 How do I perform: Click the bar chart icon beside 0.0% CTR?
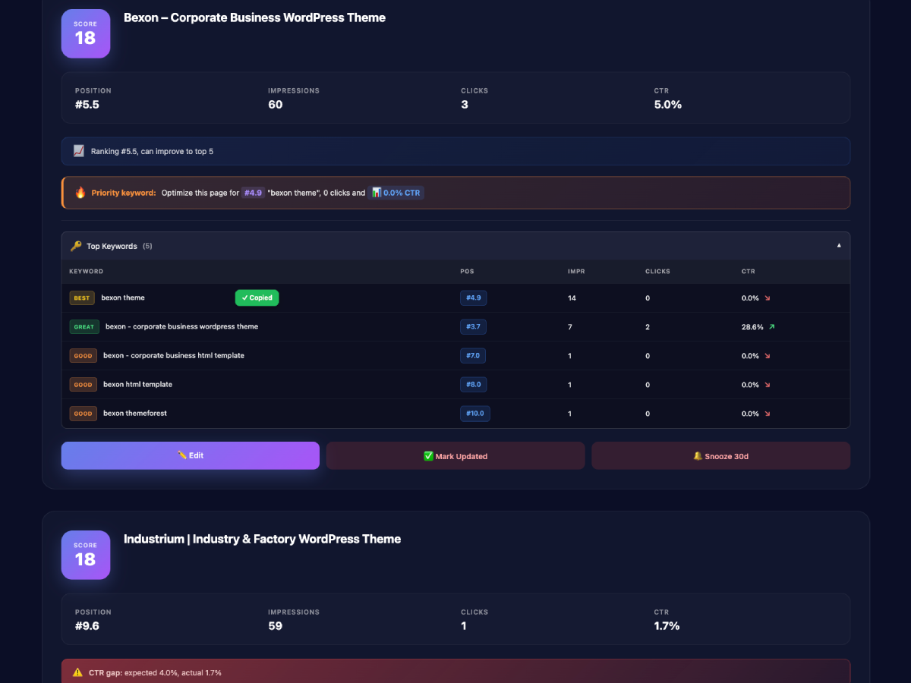[x=377, y=193]
